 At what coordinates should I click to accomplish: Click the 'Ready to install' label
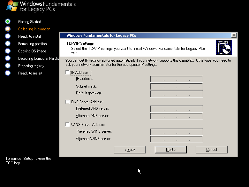(x=30, y=36)
